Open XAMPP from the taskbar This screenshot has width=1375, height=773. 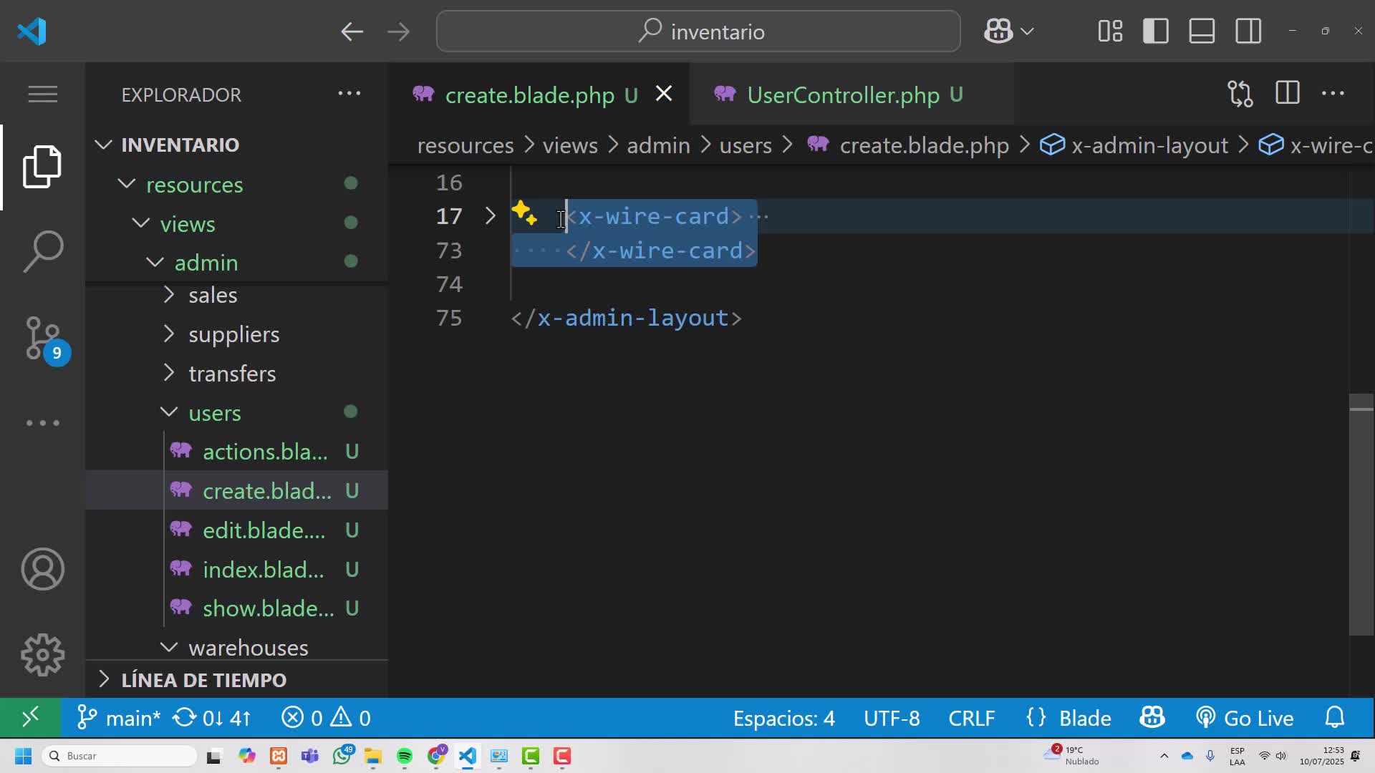tap(279, 756)
